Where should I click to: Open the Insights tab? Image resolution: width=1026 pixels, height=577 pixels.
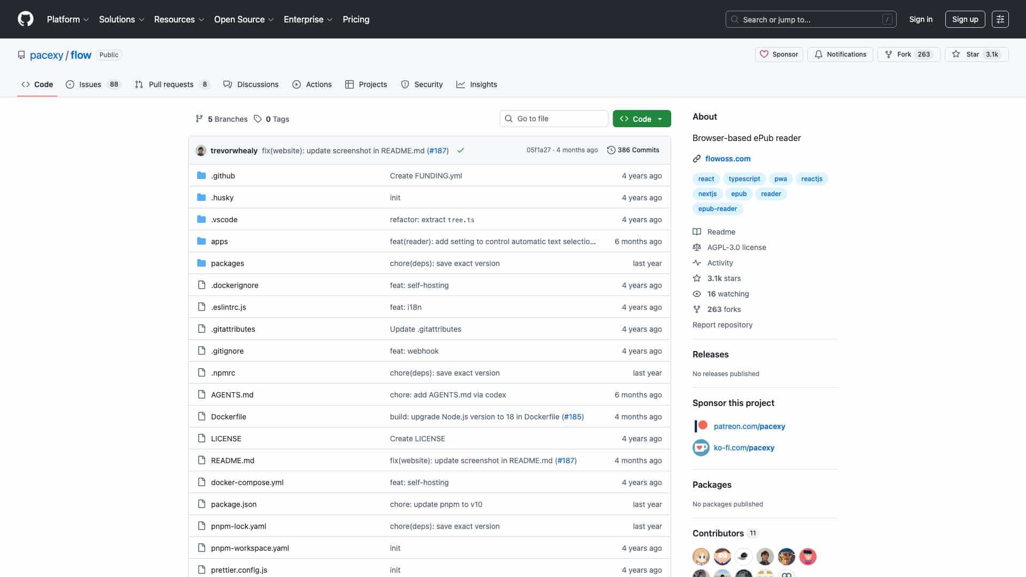[477, 84]
